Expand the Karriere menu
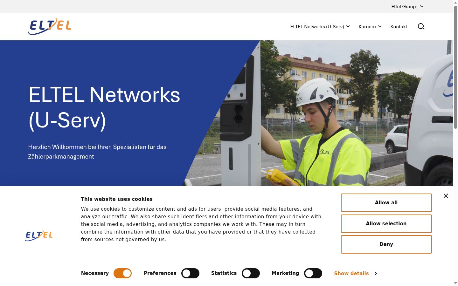The width and height of the screenshot is (458, 286). [x=370, y=26]
